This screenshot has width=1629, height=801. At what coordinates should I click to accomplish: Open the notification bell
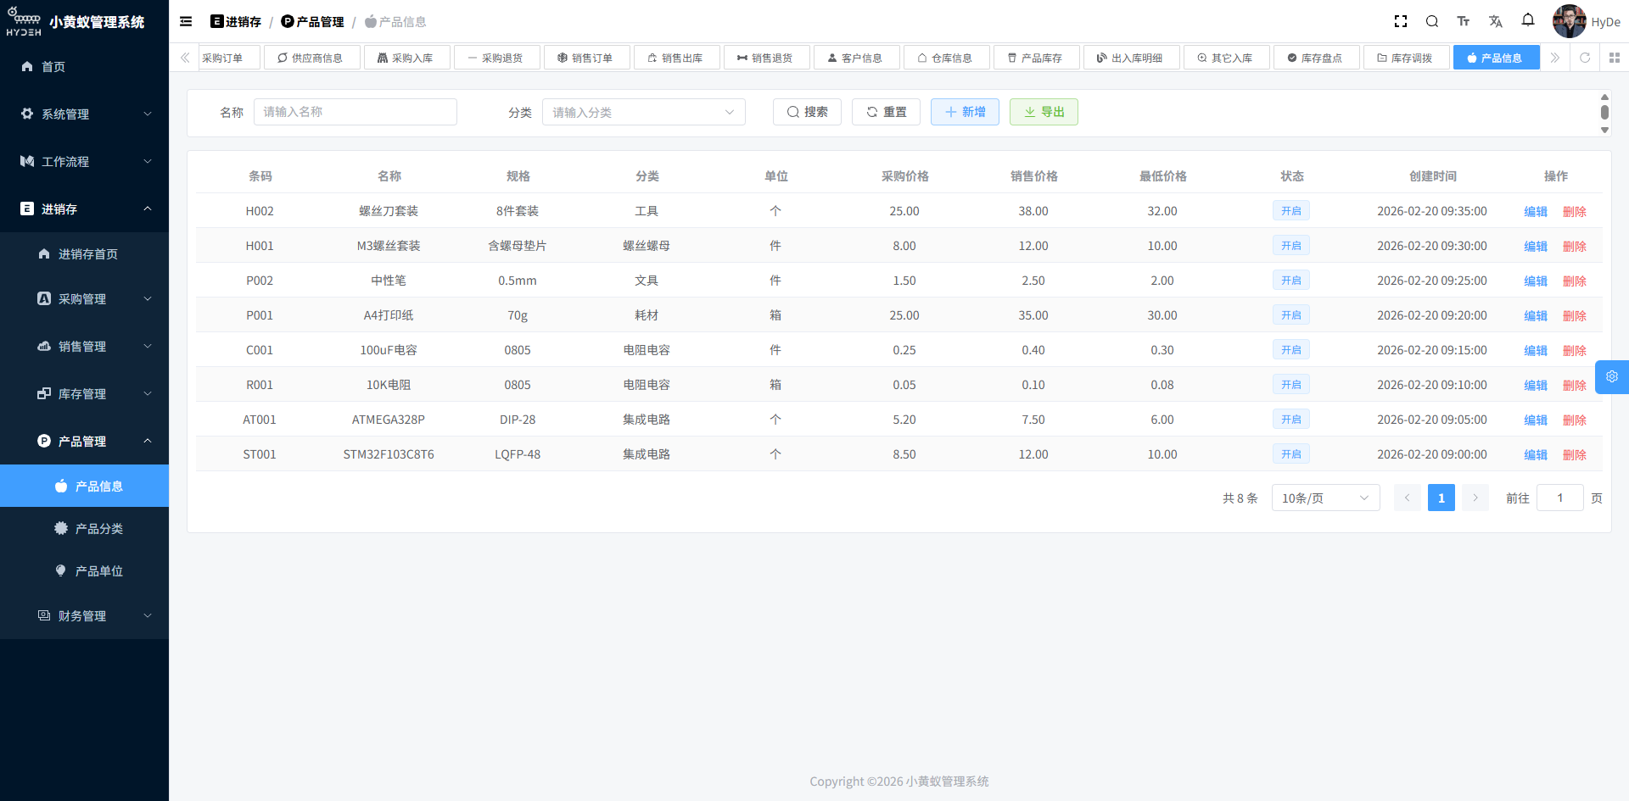(1528, 19)
